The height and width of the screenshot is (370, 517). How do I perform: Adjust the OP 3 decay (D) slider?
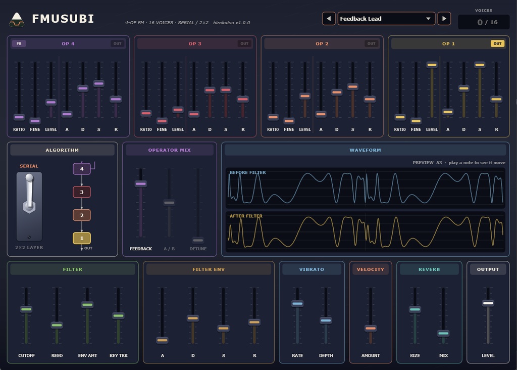[210, 90]
